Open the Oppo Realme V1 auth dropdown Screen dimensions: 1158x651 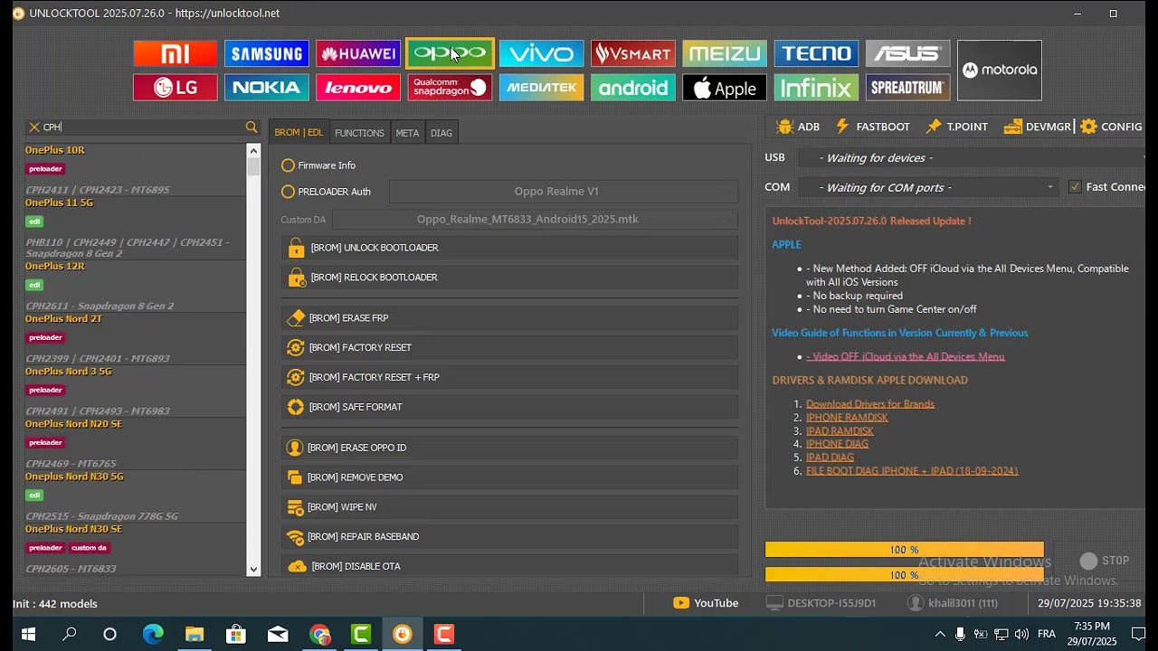point(564,192)
